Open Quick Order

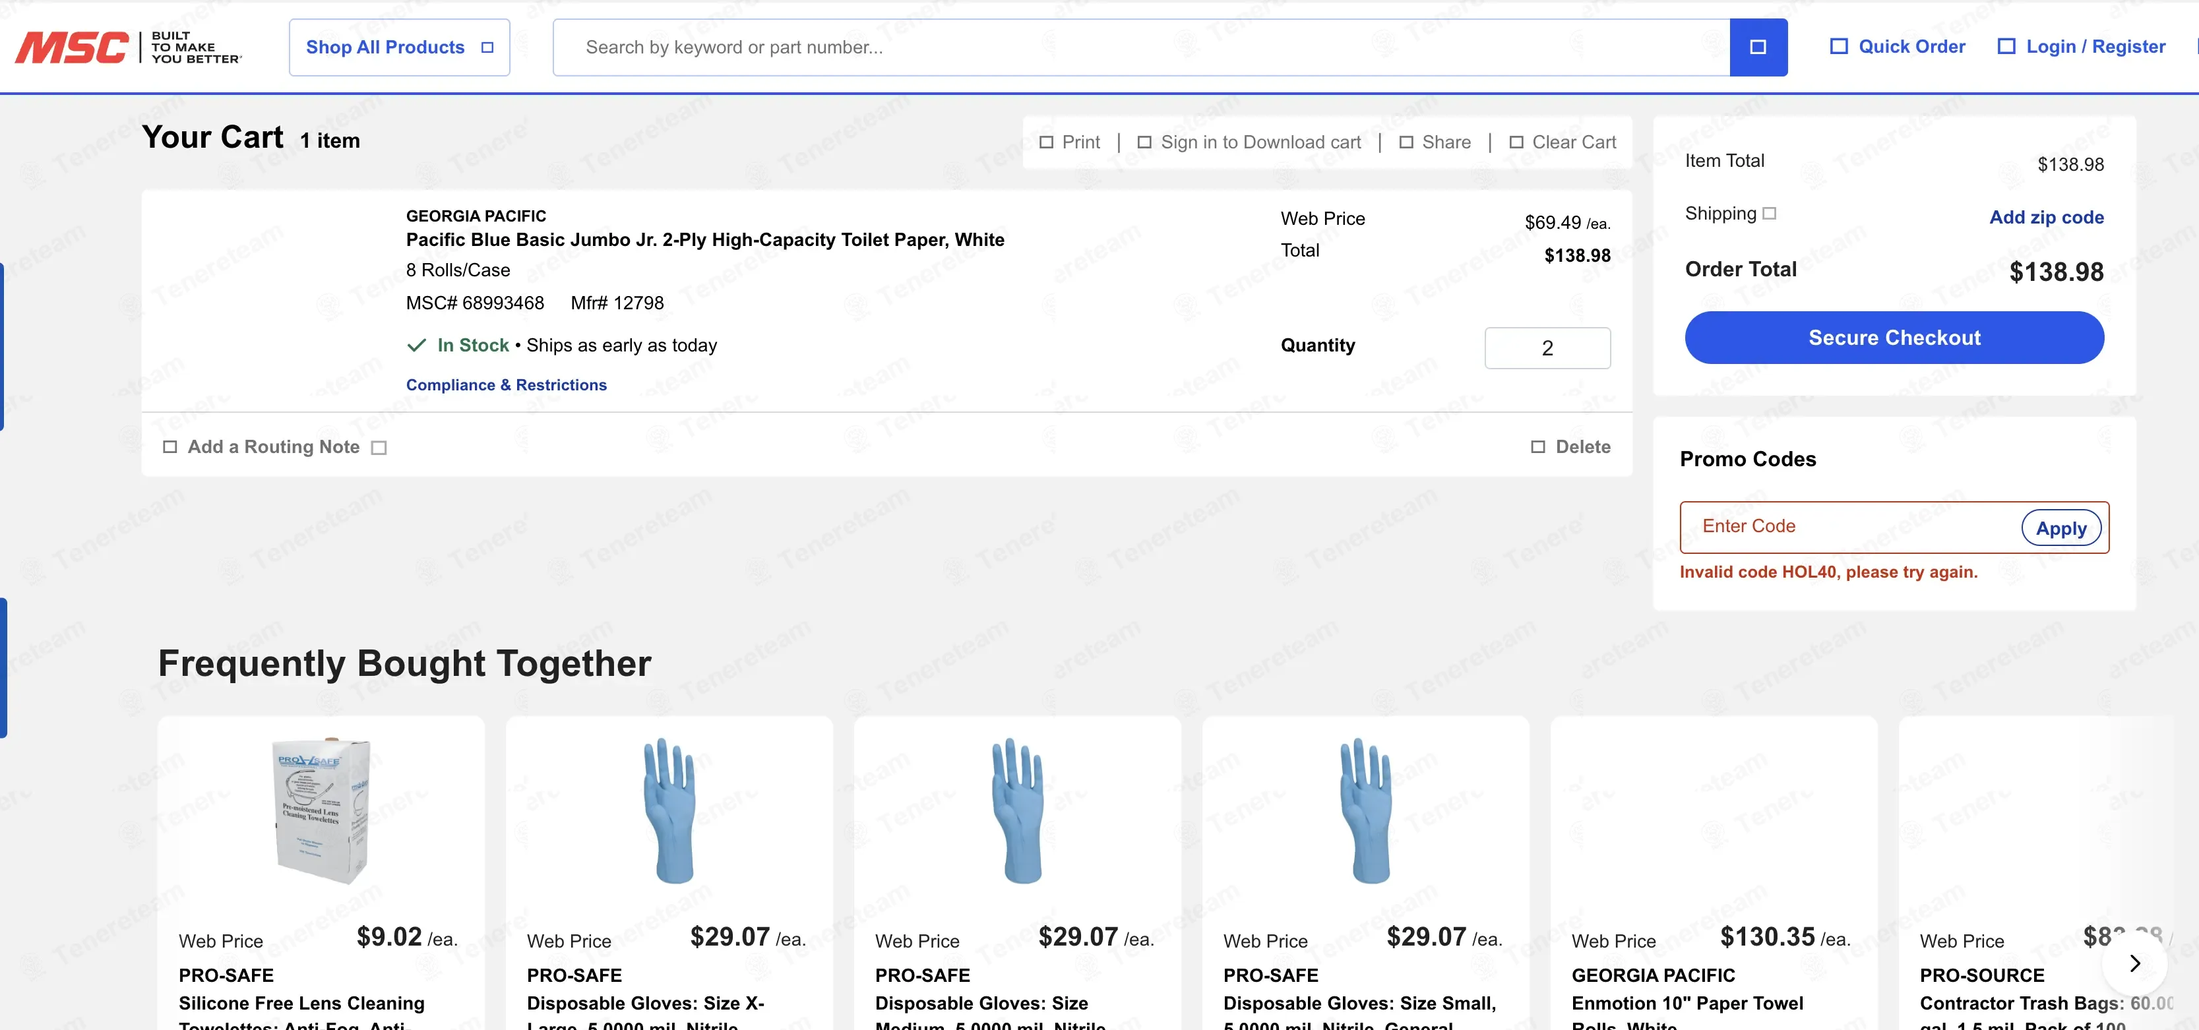pos(1898,47)
